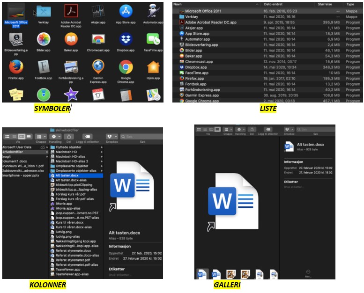Open Firefox.app in the symbol view
Image resolution: width=364 pixels, height=293 pixels.
click(x=15, y=67)
